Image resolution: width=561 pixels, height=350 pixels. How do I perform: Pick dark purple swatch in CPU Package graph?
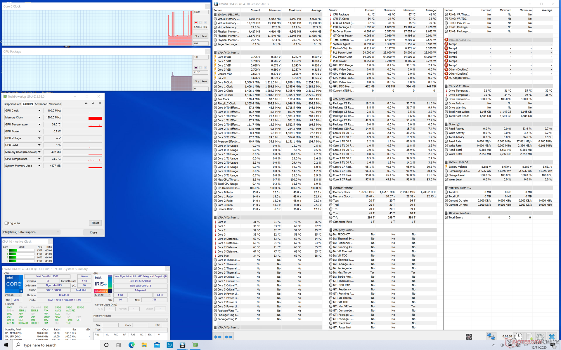tap(196, 68)
